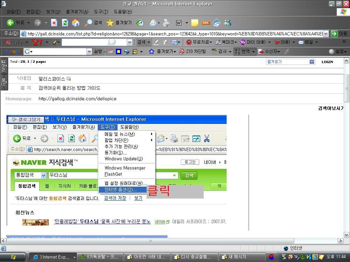Expand the Google search box dropdown arrow
This screenshot has width=350, height=262.
89,52
